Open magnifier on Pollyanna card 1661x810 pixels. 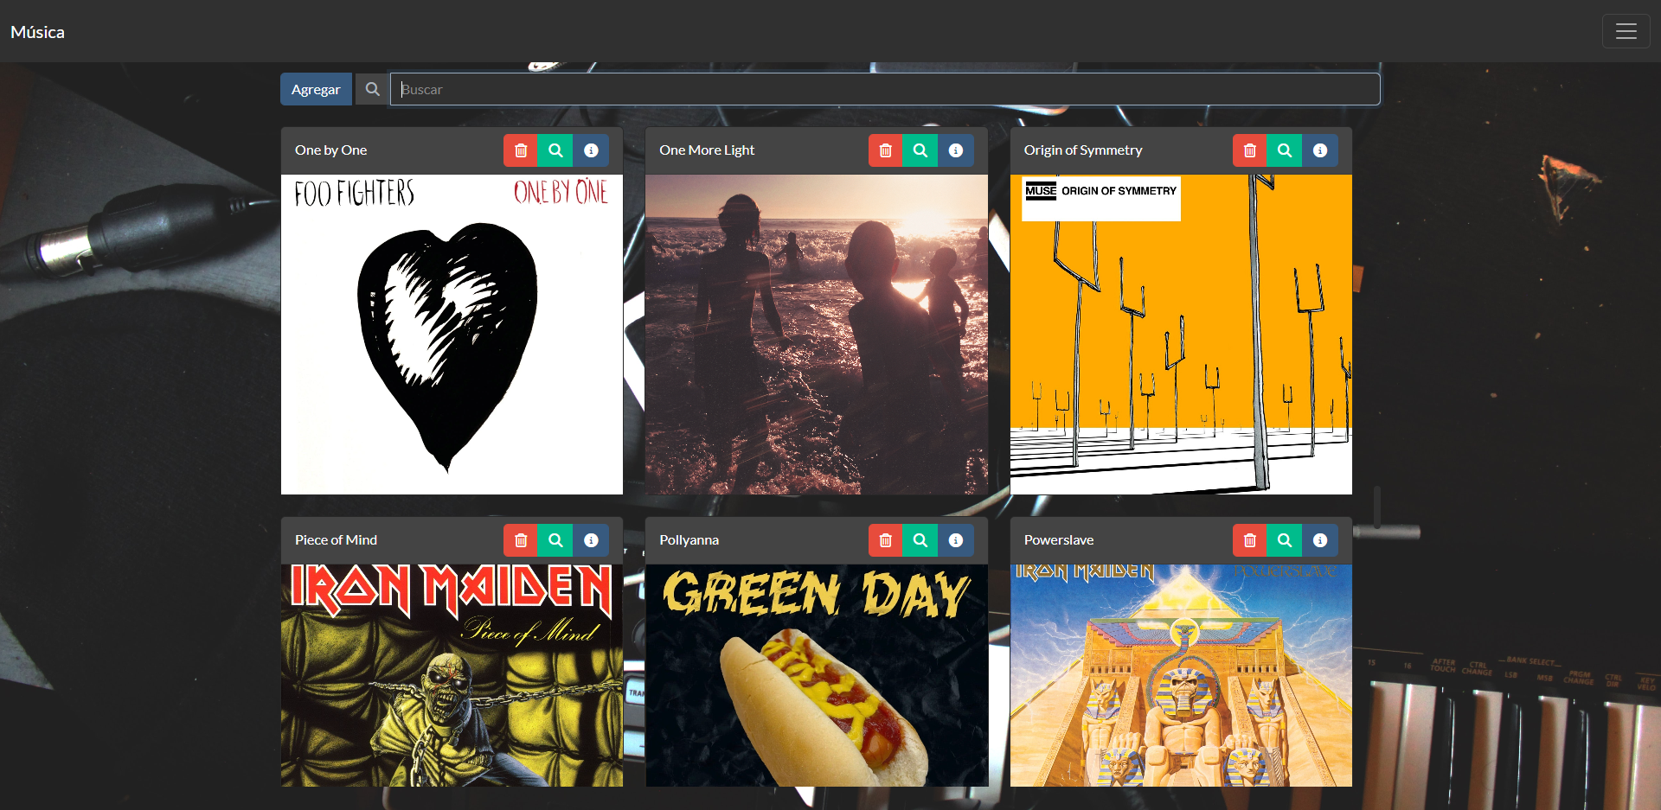click(x=920, y=540)
